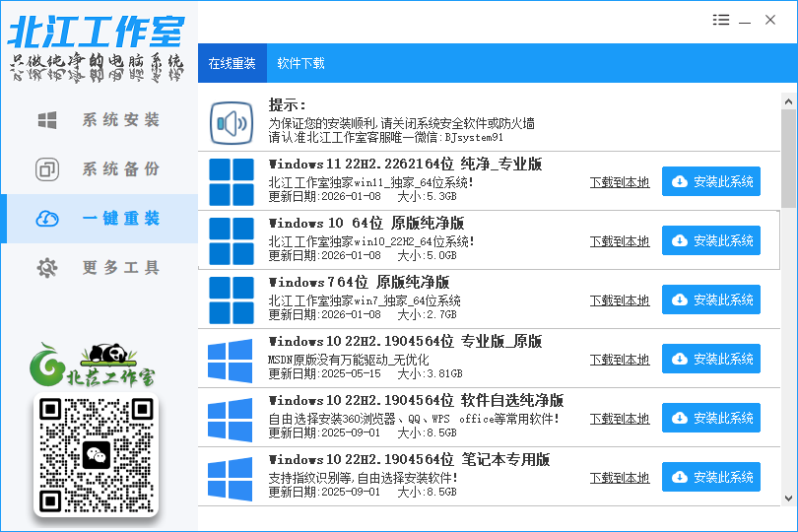Install the Windows 10 专业版_原版 system
Screen dimensions: 798x532
pos(711,359)
